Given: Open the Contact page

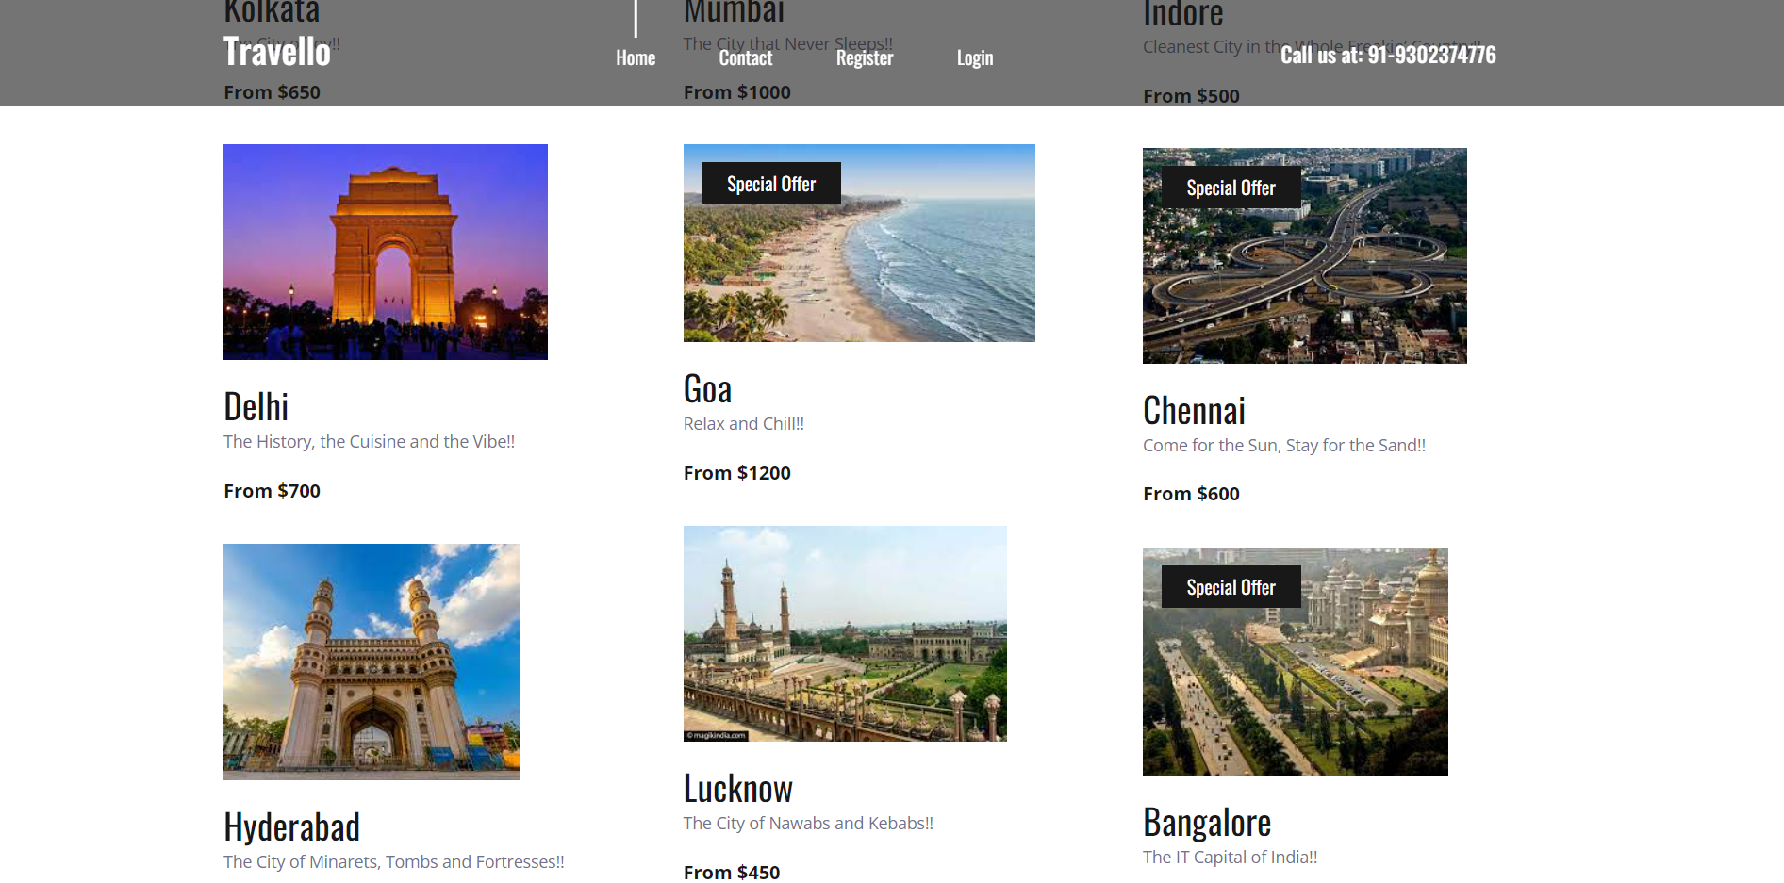Looking at the screenshot, I should pyautogui.click(x=745, y=57).
